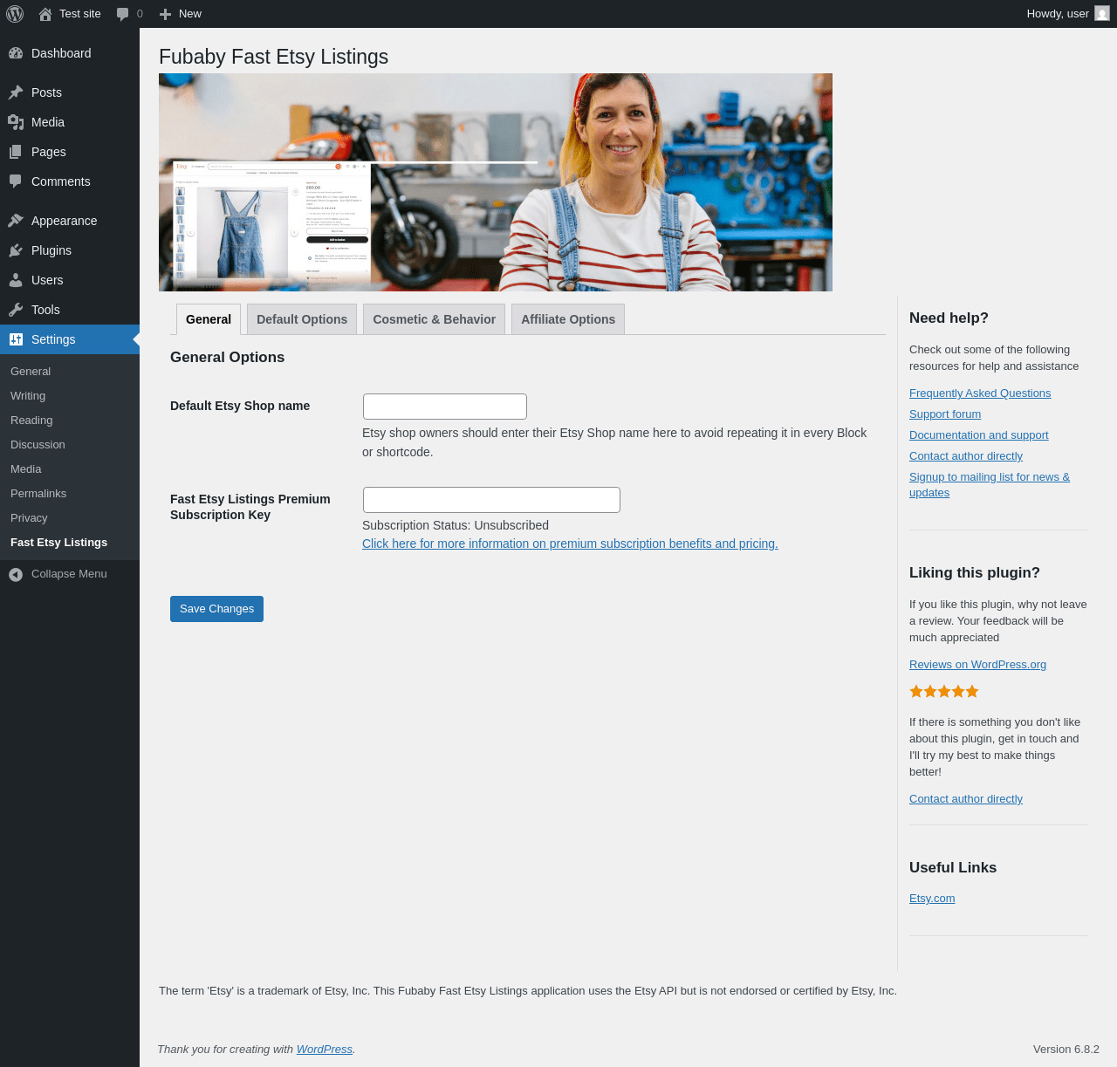Click the Version 6.8.2 footer text

[x=1066, y=1050]
